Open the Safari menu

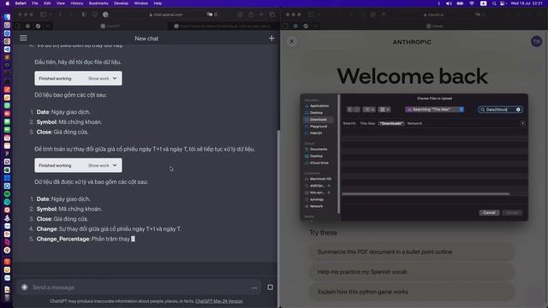pos(21,3)
